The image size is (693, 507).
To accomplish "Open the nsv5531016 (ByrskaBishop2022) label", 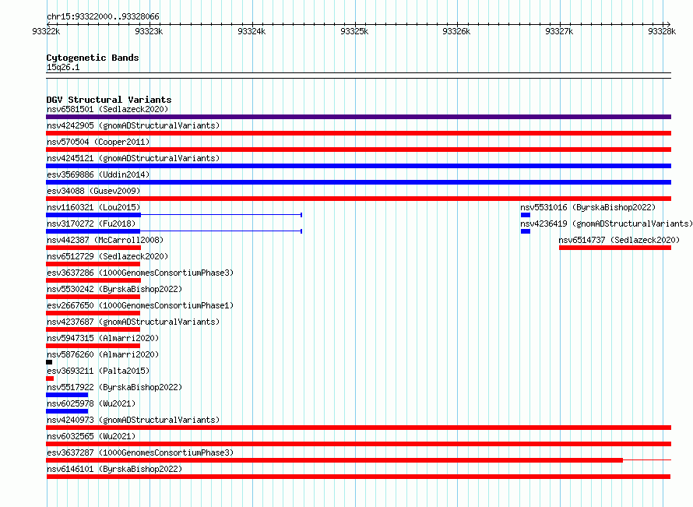I will pos(588,207).
